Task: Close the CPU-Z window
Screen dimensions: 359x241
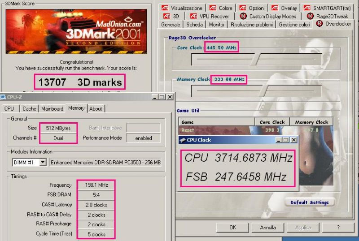Action: (x=170, y=97)
